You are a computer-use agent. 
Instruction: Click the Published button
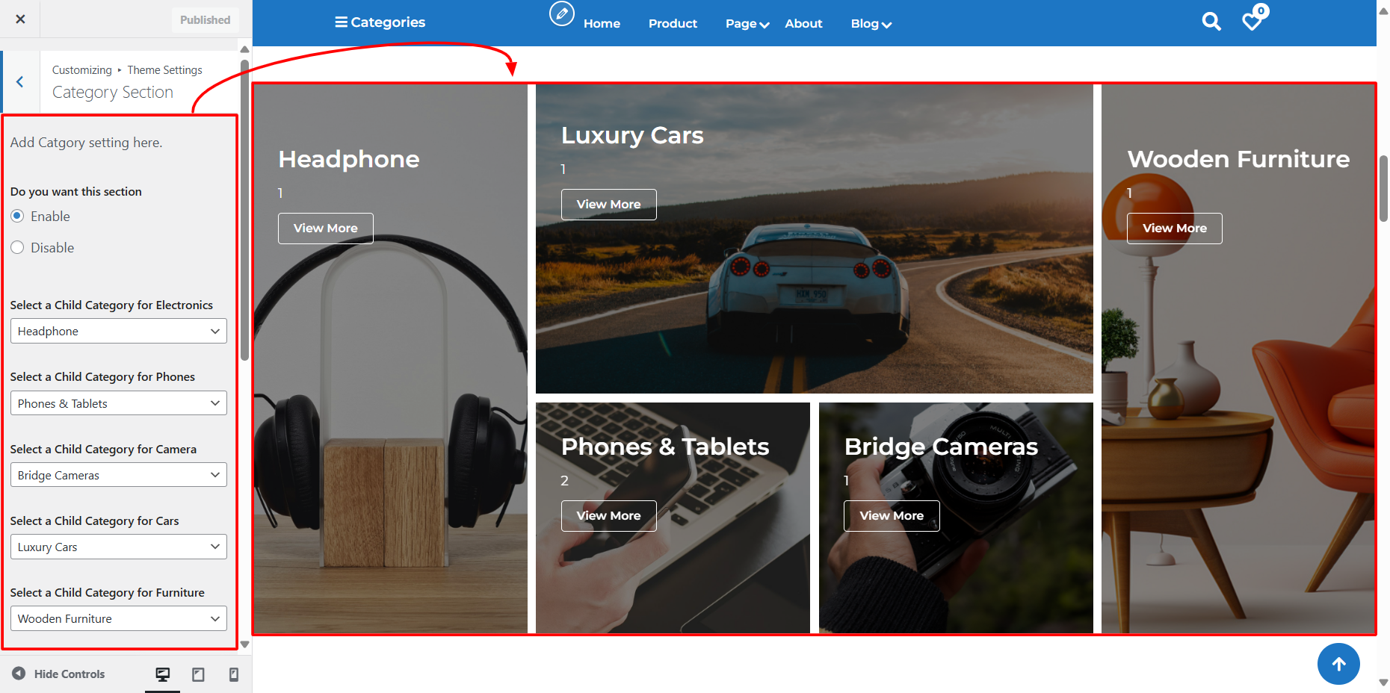205,19
